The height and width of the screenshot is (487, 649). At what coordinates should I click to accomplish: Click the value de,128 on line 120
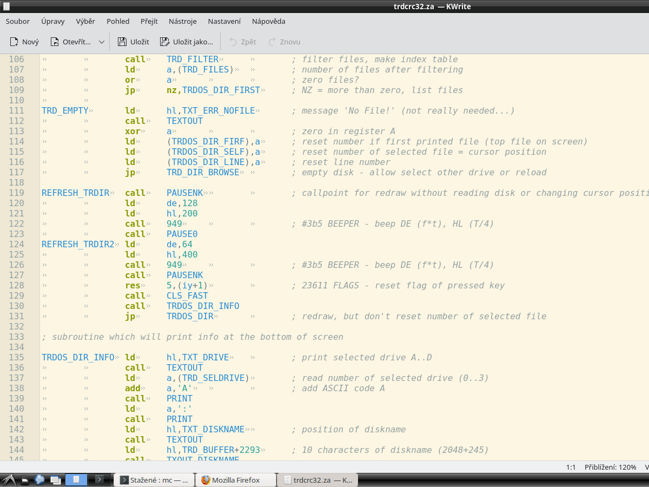(182, 203)
